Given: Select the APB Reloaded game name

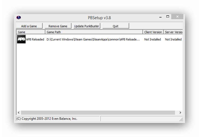Looking at the screenshot, I should point(35,39).
